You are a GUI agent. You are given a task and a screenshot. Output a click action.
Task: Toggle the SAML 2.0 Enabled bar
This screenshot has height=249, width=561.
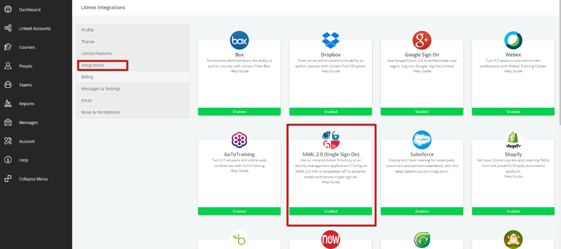coord(331,211)
